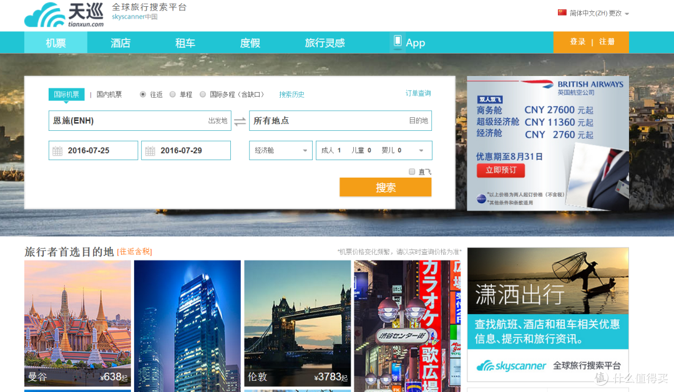Open 搜索历史 search history link
This screenshot has height=392, width=674.
[292, 95]
